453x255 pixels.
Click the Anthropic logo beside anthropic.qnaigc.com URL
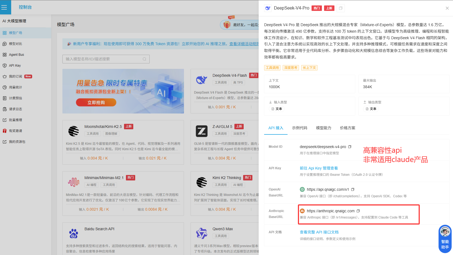302,211
